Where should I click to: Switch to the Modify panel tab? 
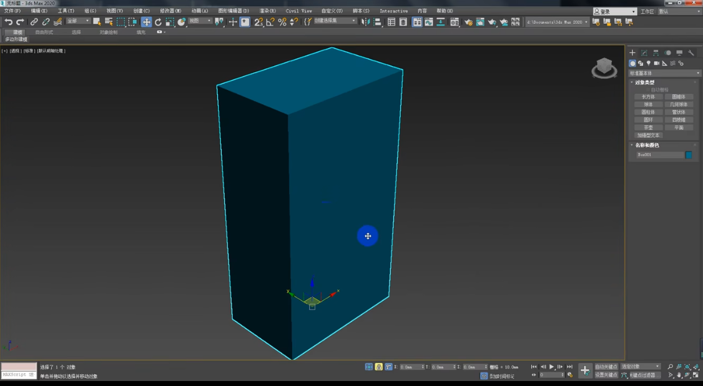pyautogui.click(x=644, y=52)
